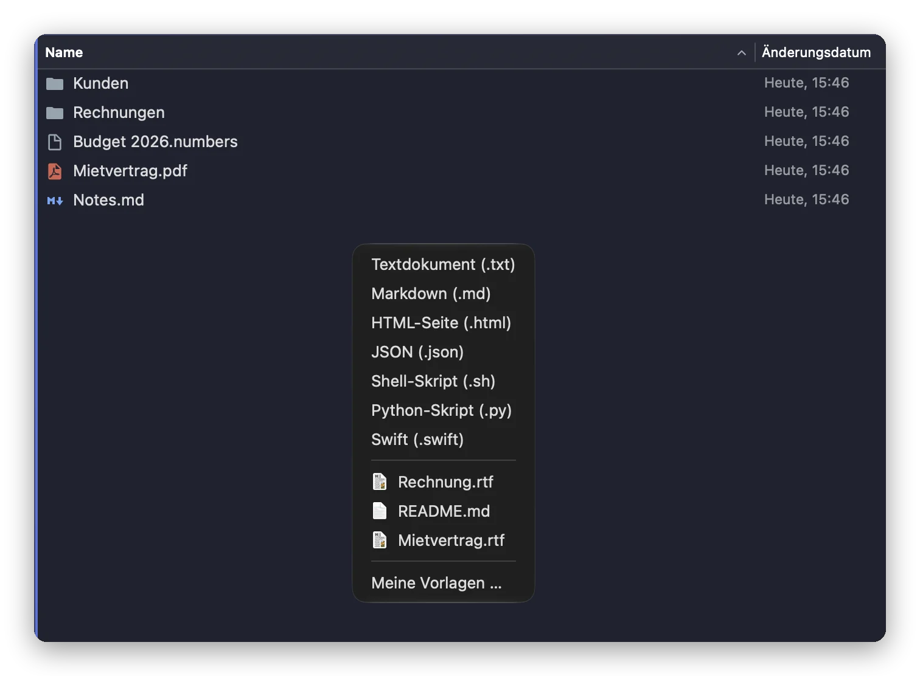Select the Kunden folder name
Screen dimensions: 920x676
pyautogui.click(x=100, y=83)
